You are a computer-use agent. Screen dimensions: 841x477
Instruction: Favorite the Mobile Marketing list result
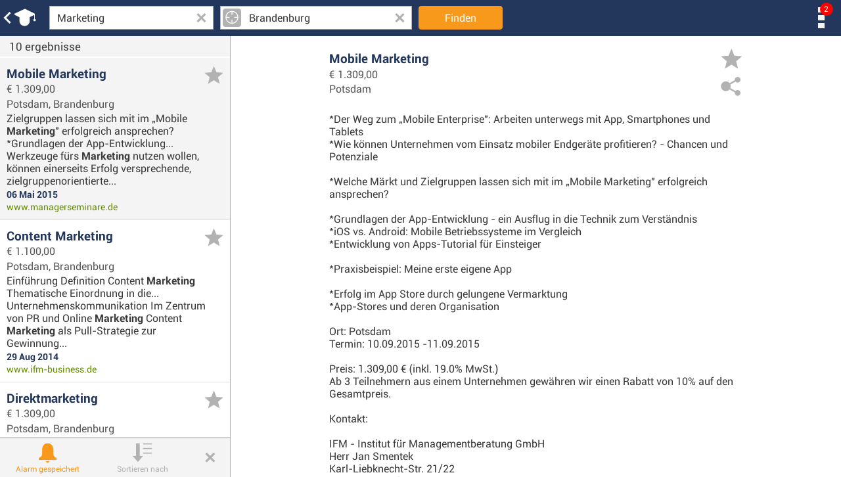(214, 76)
